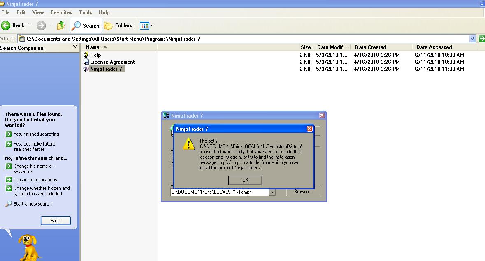
Task: Choose Change whether hidden files are included
Action: point(42,191)
